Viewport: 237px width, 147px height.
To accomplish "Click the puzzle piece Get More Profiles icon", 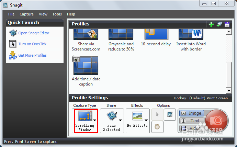I will tap(13, 55).
